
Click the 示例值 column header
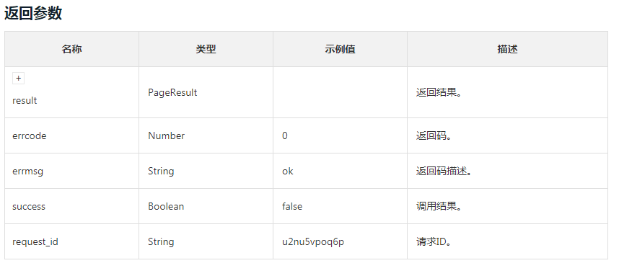(x=340, y=49)
